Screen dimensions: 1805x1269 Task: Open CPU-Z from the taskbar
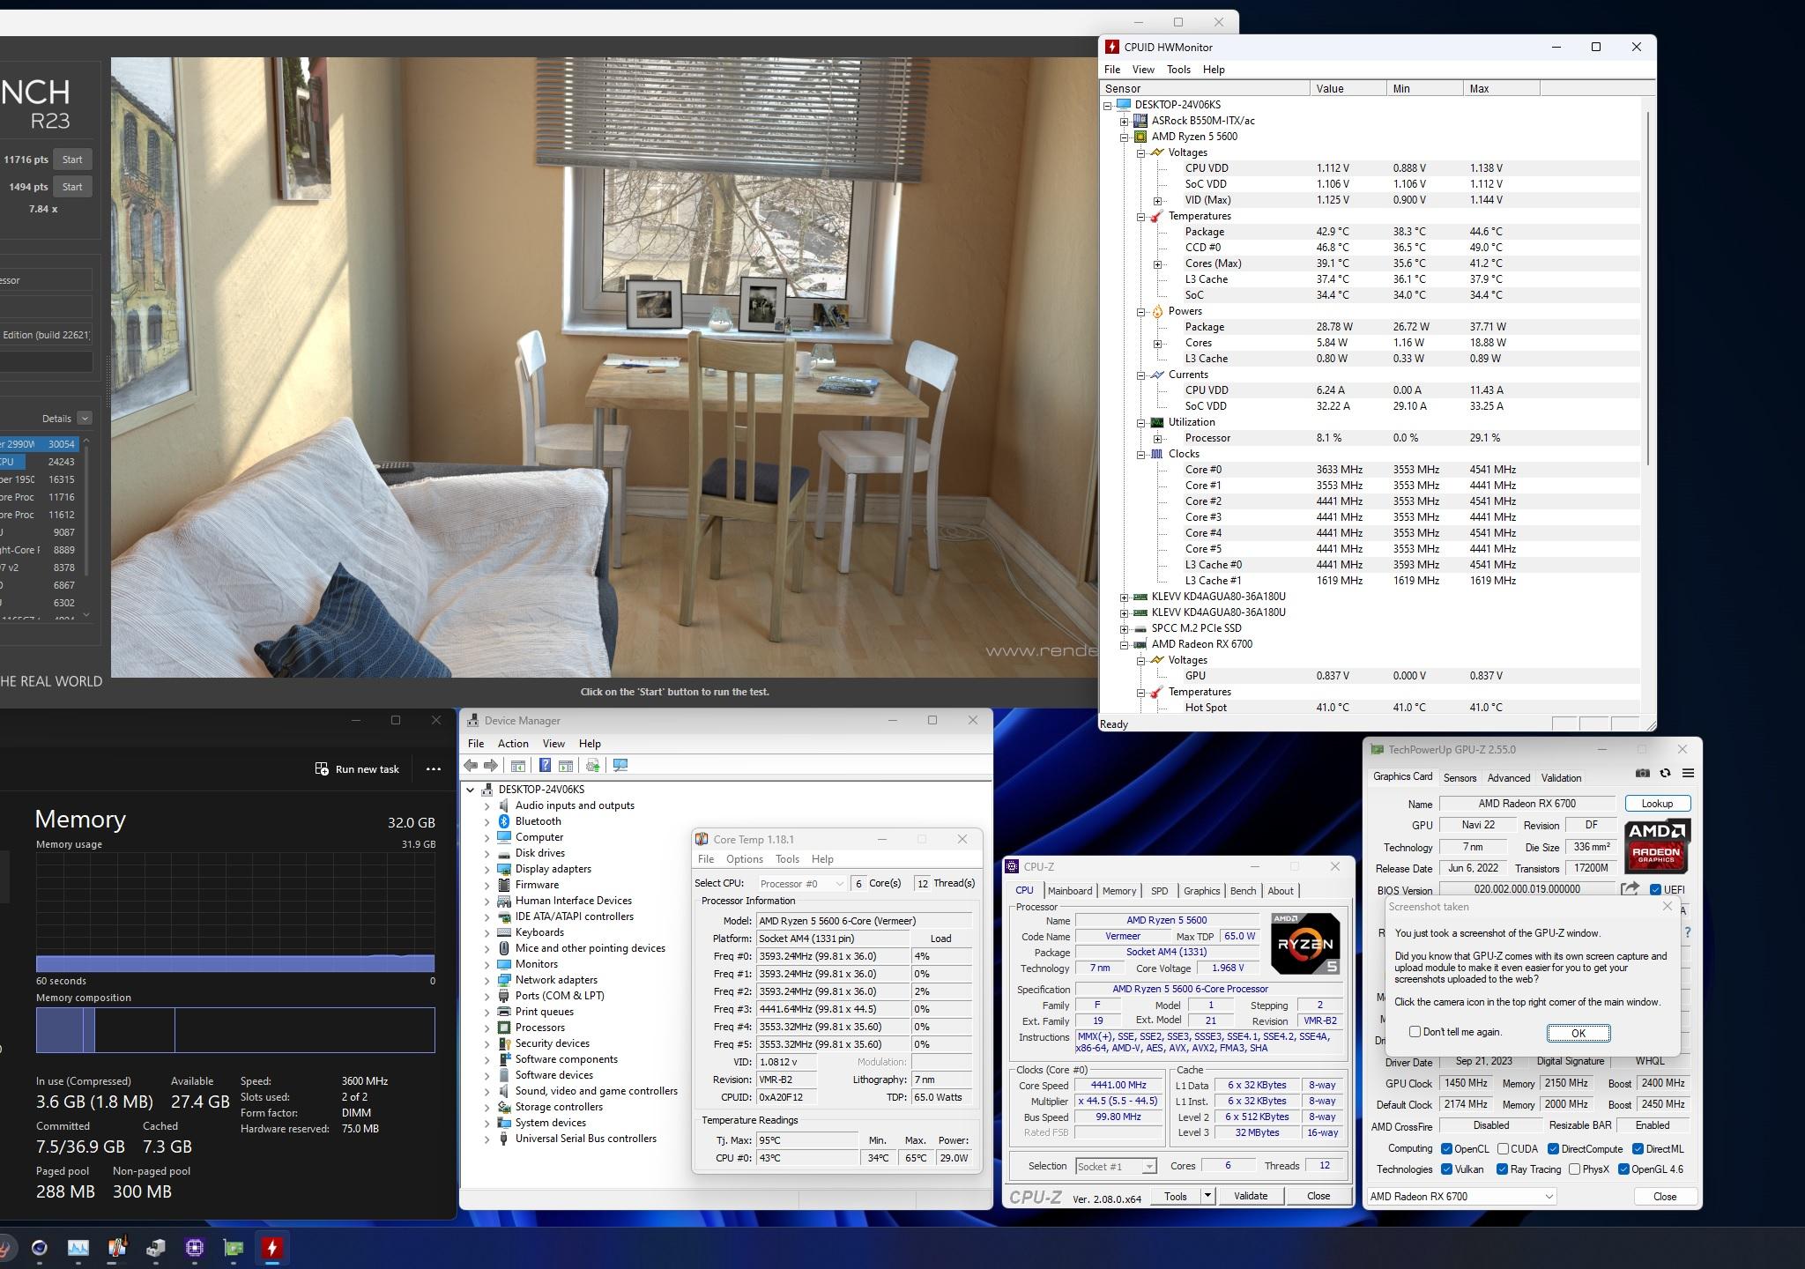tap(195, 1248)
